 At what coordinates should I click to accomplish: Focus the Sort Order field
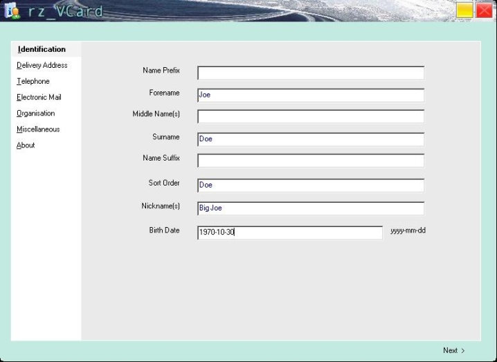pyautogui.click(x=310, y=185)
